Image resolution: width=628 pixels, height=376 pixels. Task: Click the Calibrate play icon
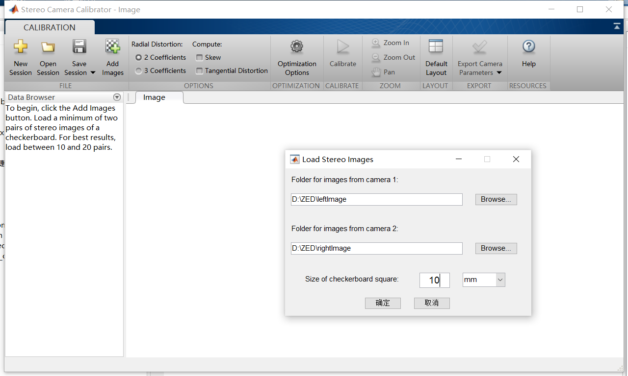(343, 47)
